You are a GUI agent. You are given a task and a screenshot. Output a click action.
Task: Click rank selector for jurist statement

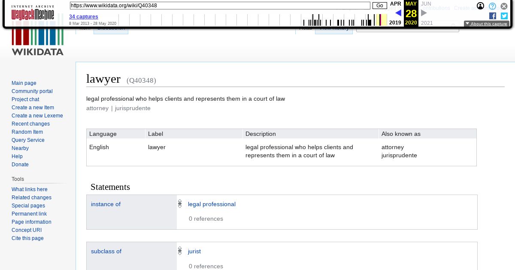coord(180,251)
